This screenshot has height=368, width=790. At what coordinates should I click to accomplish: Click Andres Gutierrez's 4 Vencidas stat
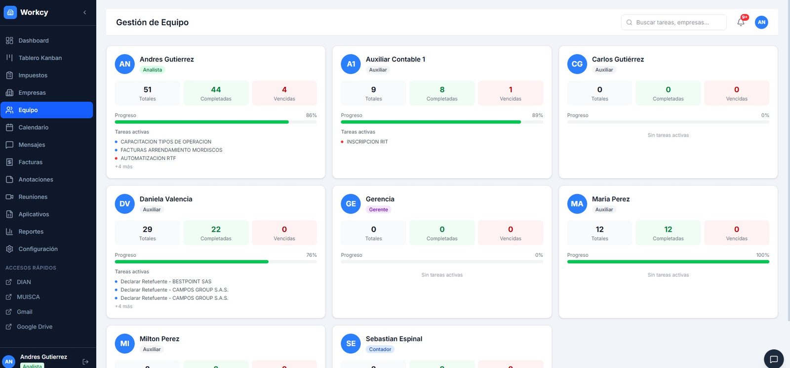284,93
